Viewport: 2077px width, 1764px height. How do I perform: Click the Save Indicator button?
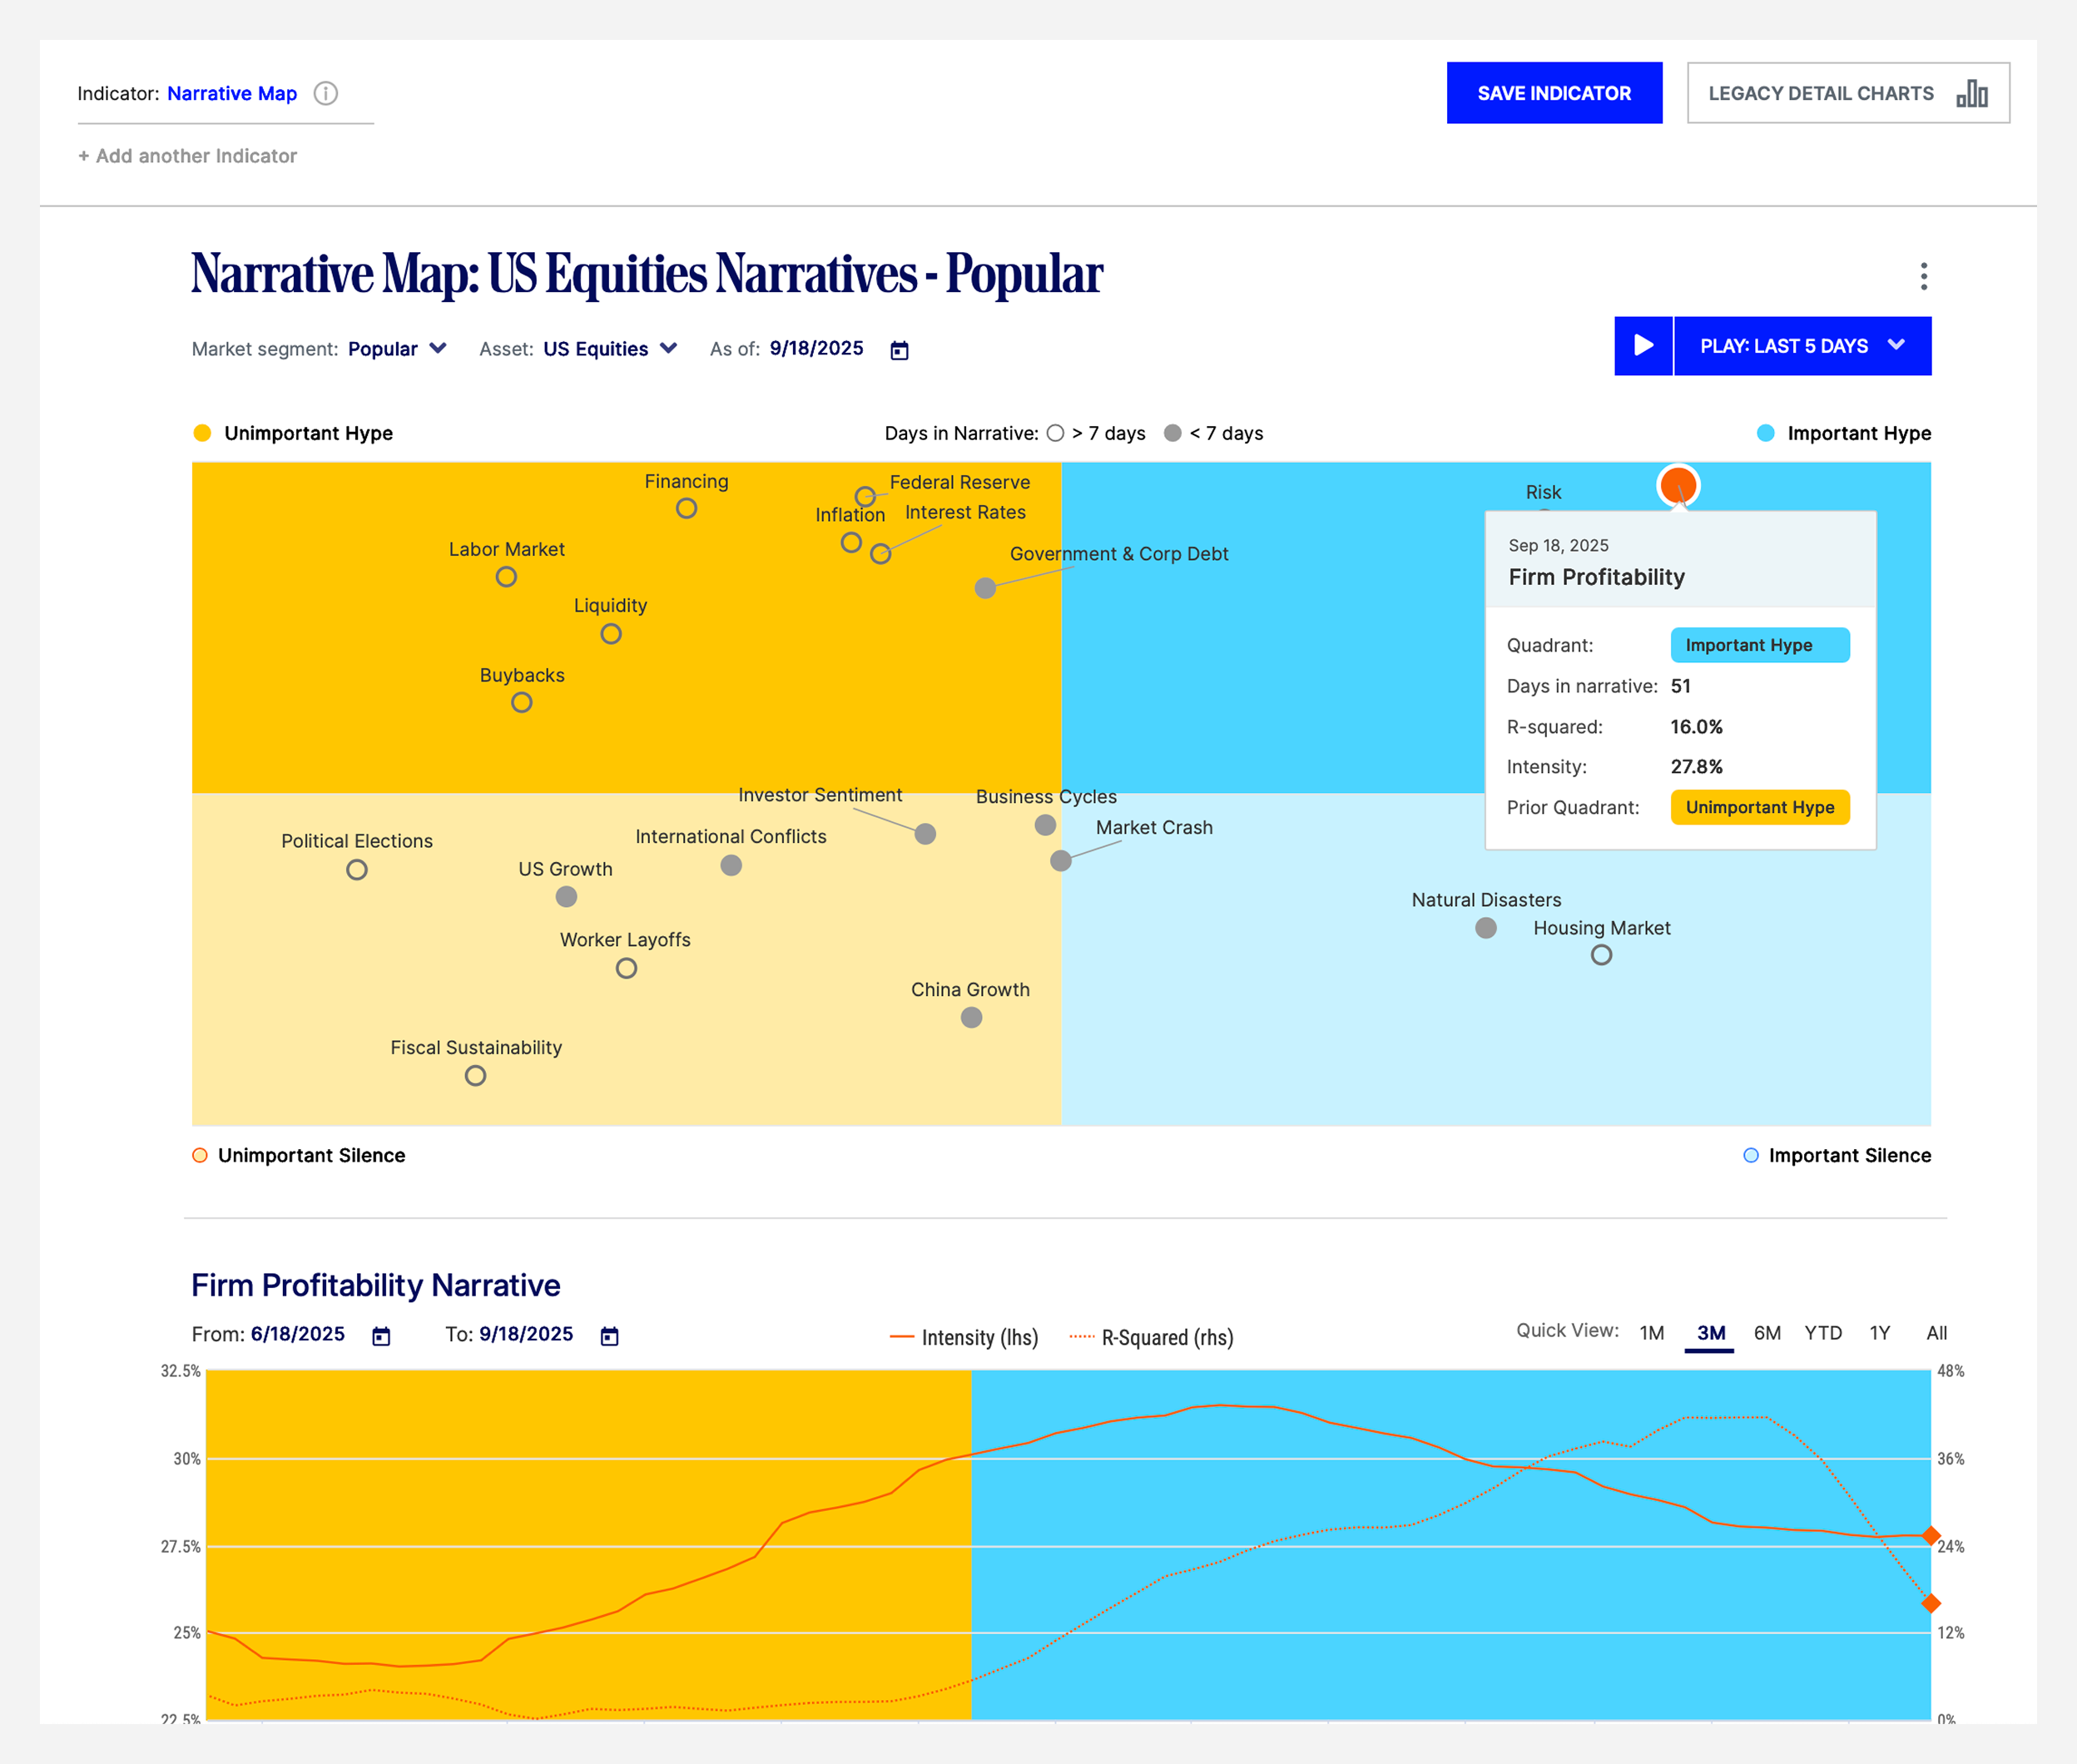pyautogui.click(x=1553, y=93)
